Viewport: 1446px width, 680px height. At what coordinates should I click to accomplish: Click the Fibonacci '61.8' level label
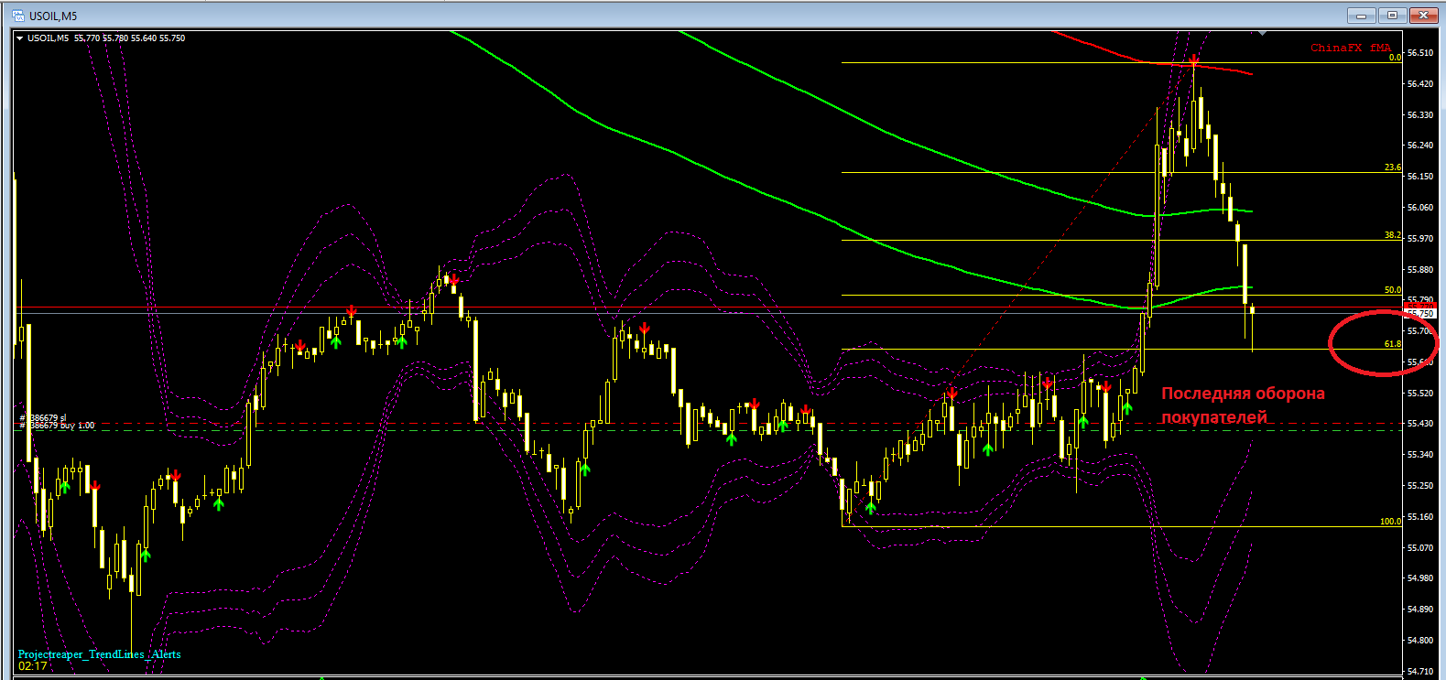click(x=1393, y=344)
